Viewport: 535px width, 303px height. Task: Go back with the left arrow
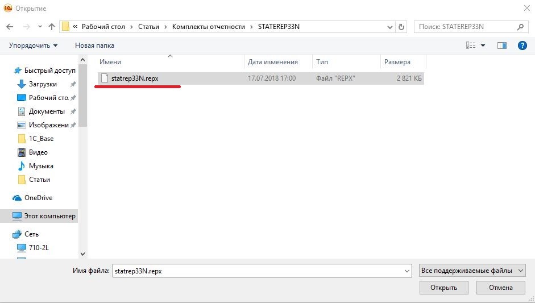coord(10,27)
